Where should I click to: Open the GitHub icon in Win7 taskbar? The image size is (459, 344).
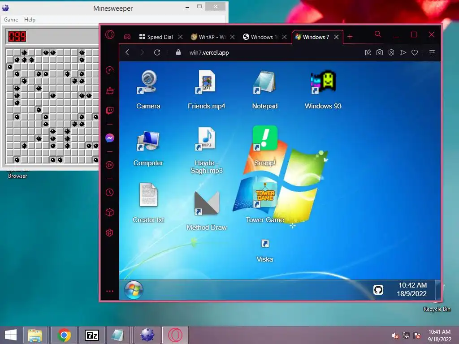[x=378, y=290]
